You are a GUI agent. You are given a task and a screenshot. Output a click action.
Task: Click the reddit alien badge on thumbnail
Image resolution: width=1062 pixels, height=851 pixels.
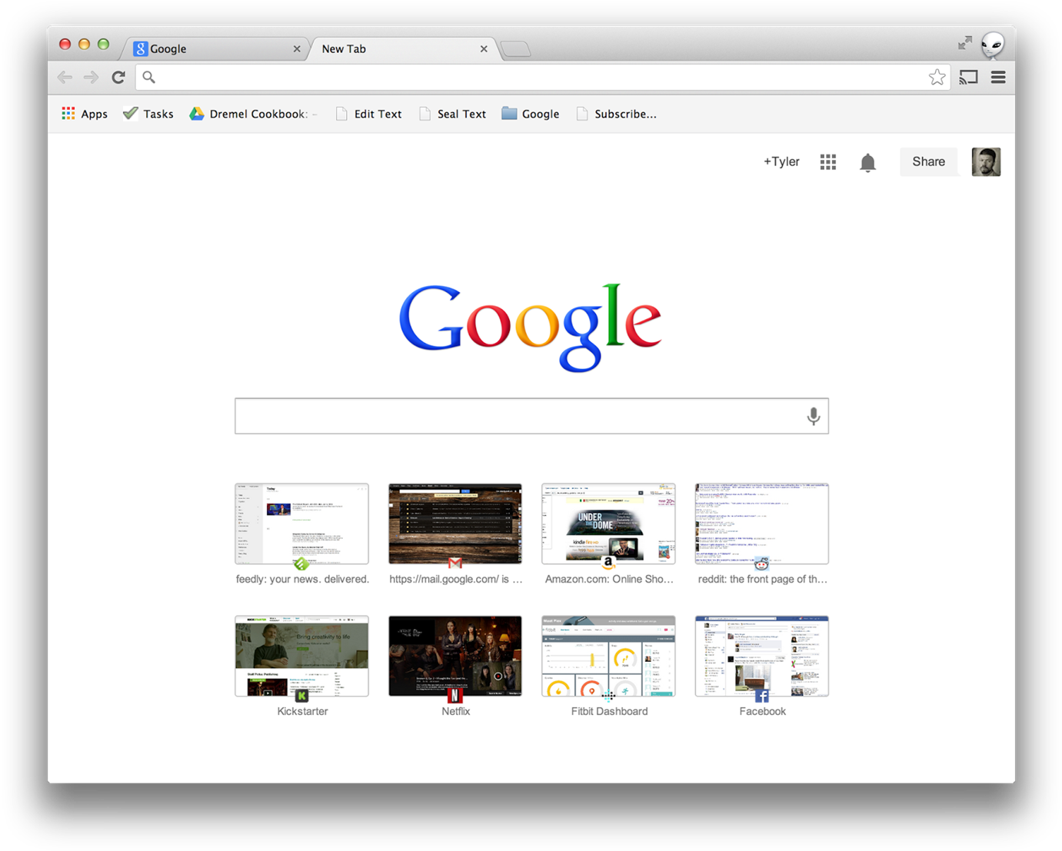tap(761, 563)
